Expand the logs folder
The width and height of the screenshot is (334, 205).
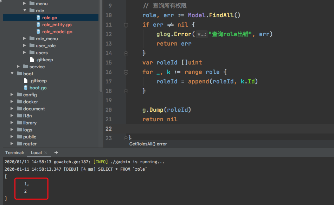click(12, 129)
